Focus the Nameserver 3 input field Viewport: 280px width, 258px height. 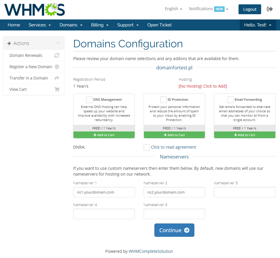click(x=245, y=192)
